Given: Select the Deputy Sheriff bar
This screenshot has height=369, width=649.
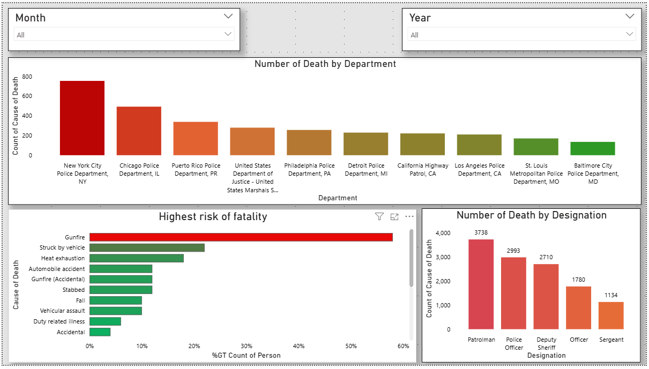Looking at the screenshot, I should point(546,296).
